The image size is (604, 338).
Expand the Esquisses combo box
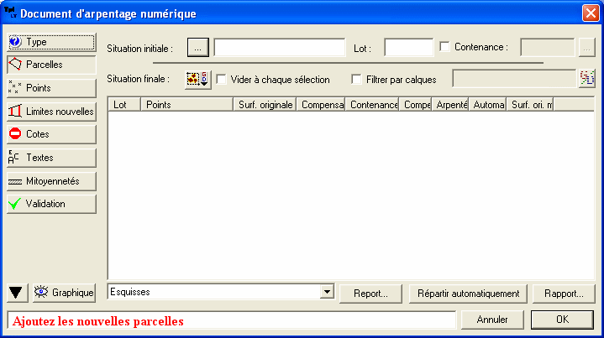327,292
